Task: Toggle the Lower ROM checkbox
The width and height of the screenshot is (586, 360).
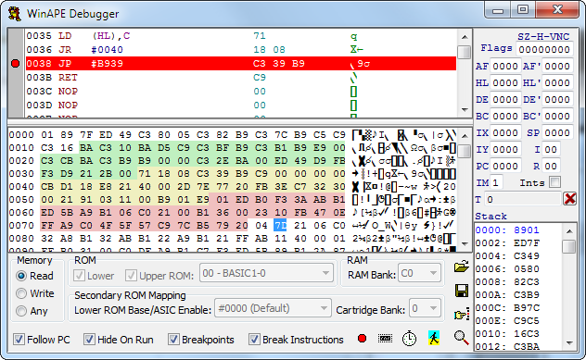Action: click(x=79, y=276)
